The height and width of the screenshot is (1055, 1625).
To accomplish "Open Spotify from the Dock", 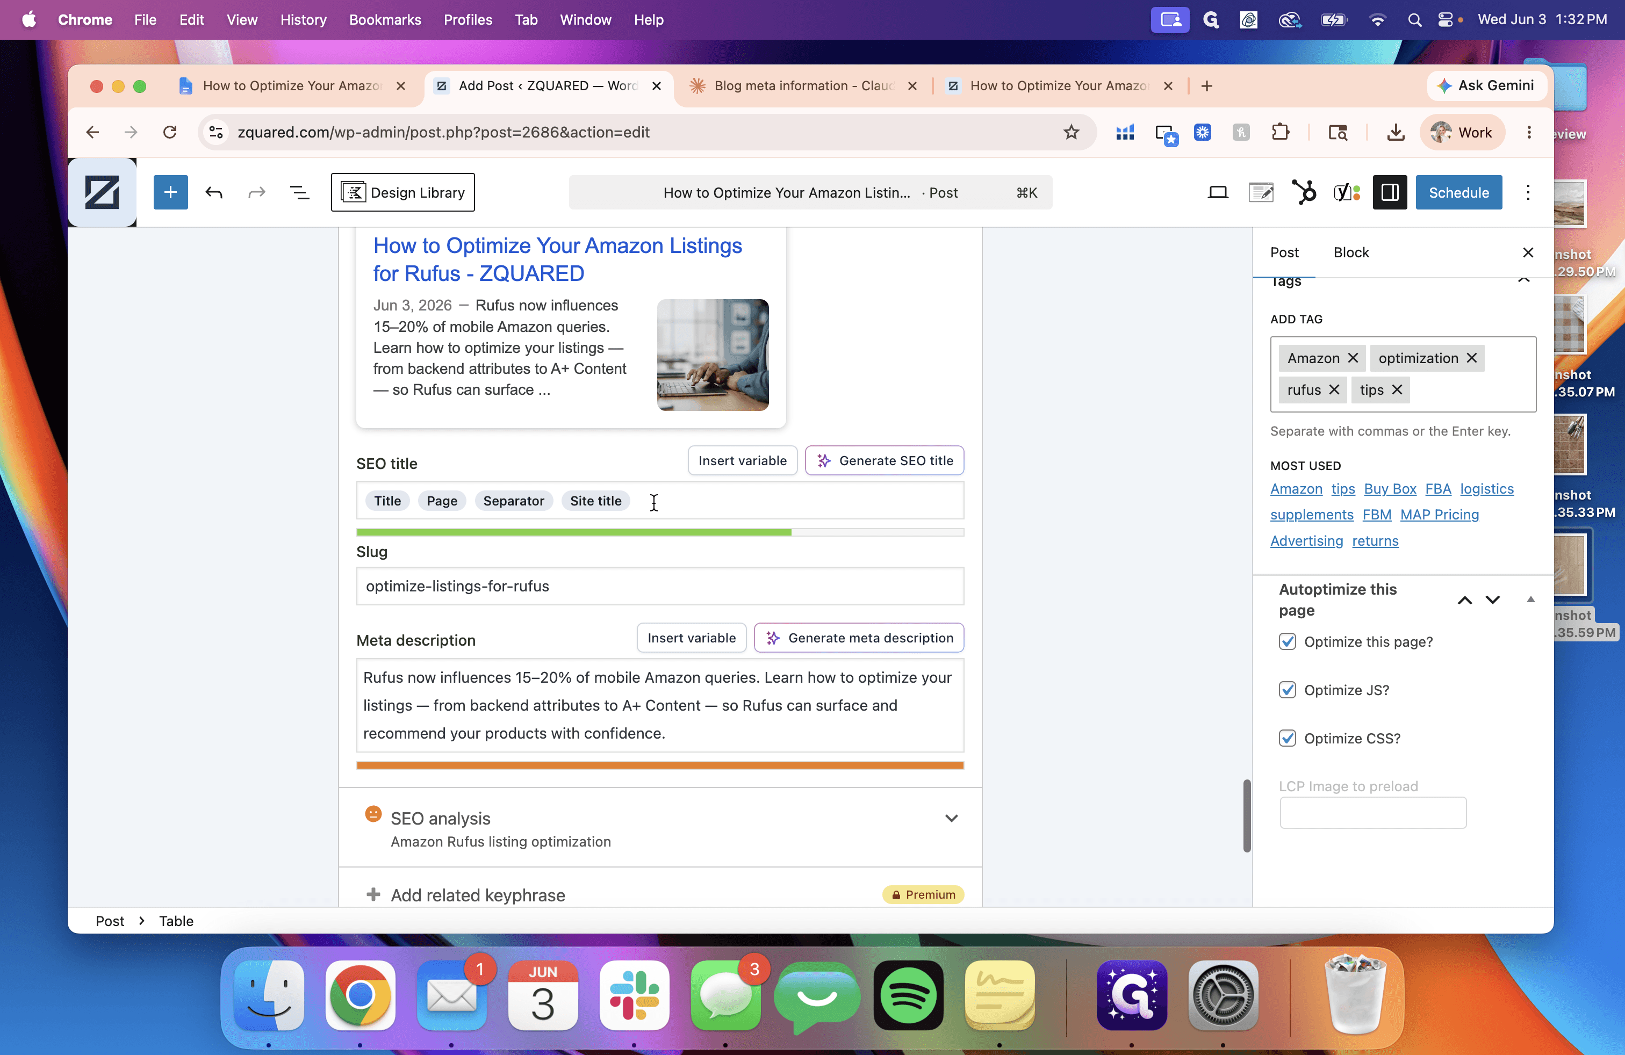I will coord(908,995).
